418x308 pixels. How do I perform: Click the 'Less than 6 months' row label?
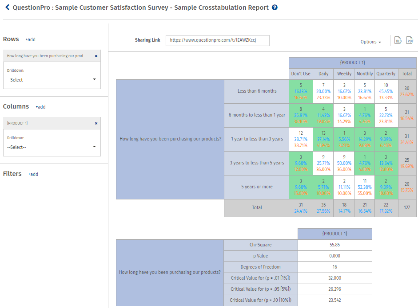pyautogui.click(x=257, y=91)
